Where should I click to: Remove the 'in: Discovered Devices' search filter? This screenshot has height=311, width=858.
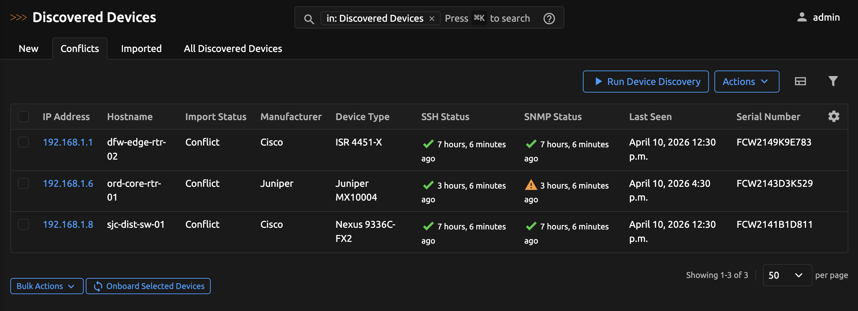pyautogui.click(x=432, y=19)
